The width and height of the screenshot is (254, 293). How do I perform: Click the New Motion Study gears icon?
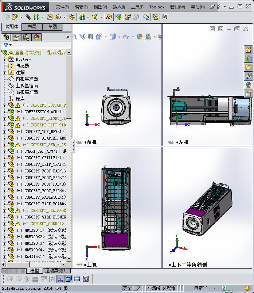[109, 17]
